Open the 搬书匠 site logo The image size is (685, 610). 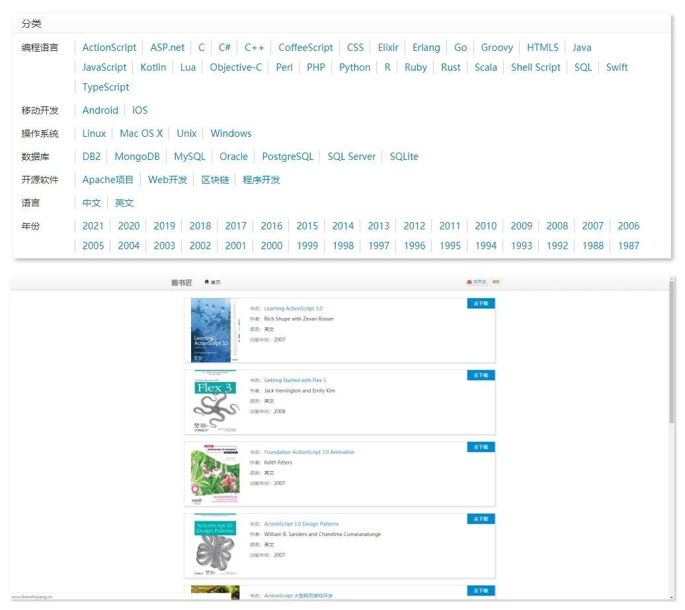181,282
